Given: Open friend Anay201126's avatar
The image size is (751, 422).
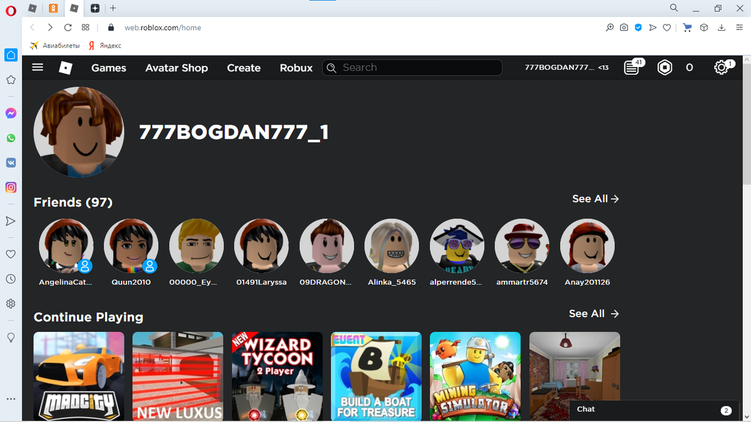Looking at the screenshot, I should click(587, 246).
